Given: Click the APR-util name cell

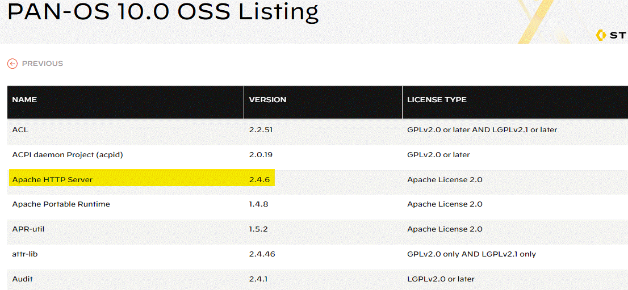Looking at the screenshot, I should [28, 229].
